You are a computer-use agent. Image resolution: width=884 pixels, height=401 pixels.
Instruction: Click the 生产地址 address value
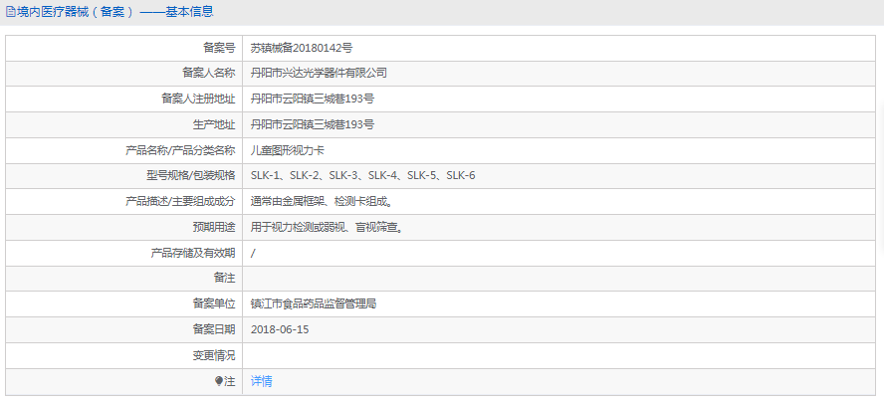tap(313, 124)
